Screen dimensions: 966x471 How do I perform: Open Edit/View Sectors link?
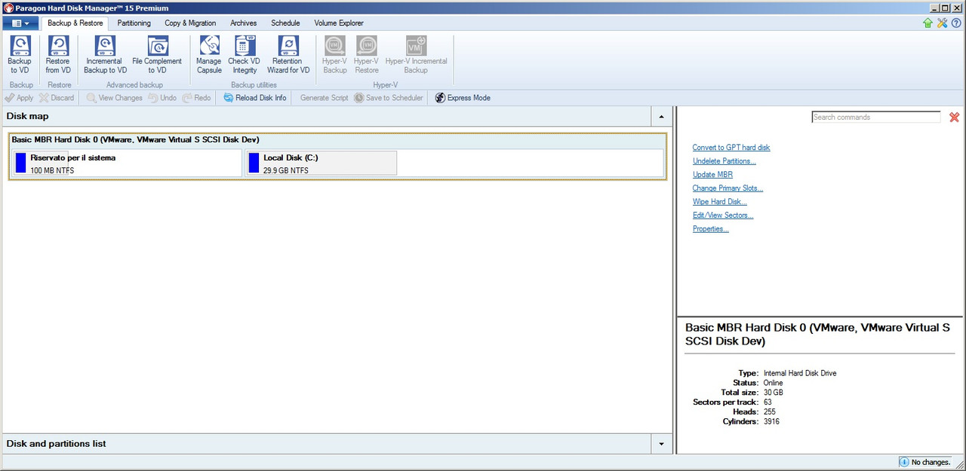723,216
